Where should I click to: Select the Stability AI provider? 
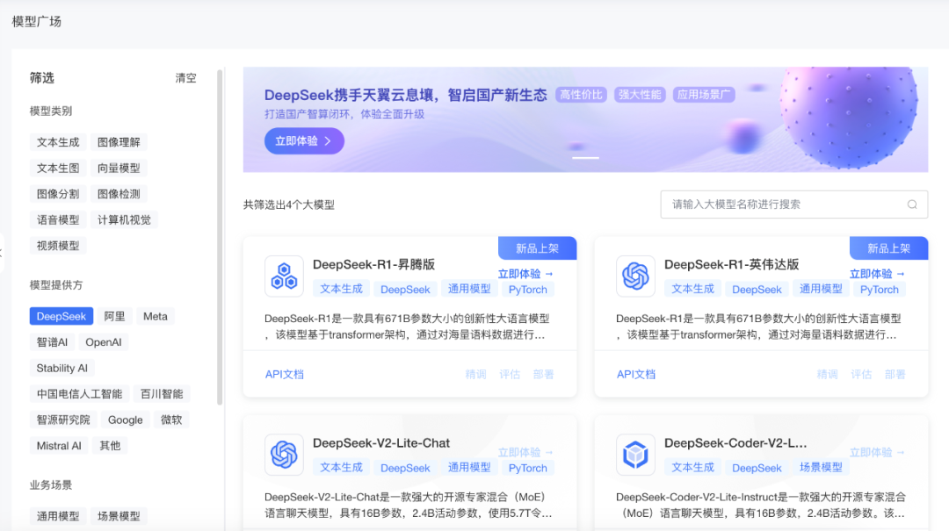pos(62,369)
